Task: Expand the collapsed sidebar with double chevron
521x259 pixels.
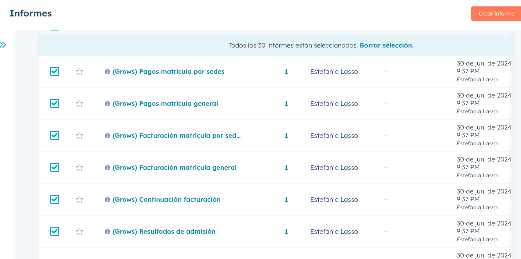Action: point(3,45)
